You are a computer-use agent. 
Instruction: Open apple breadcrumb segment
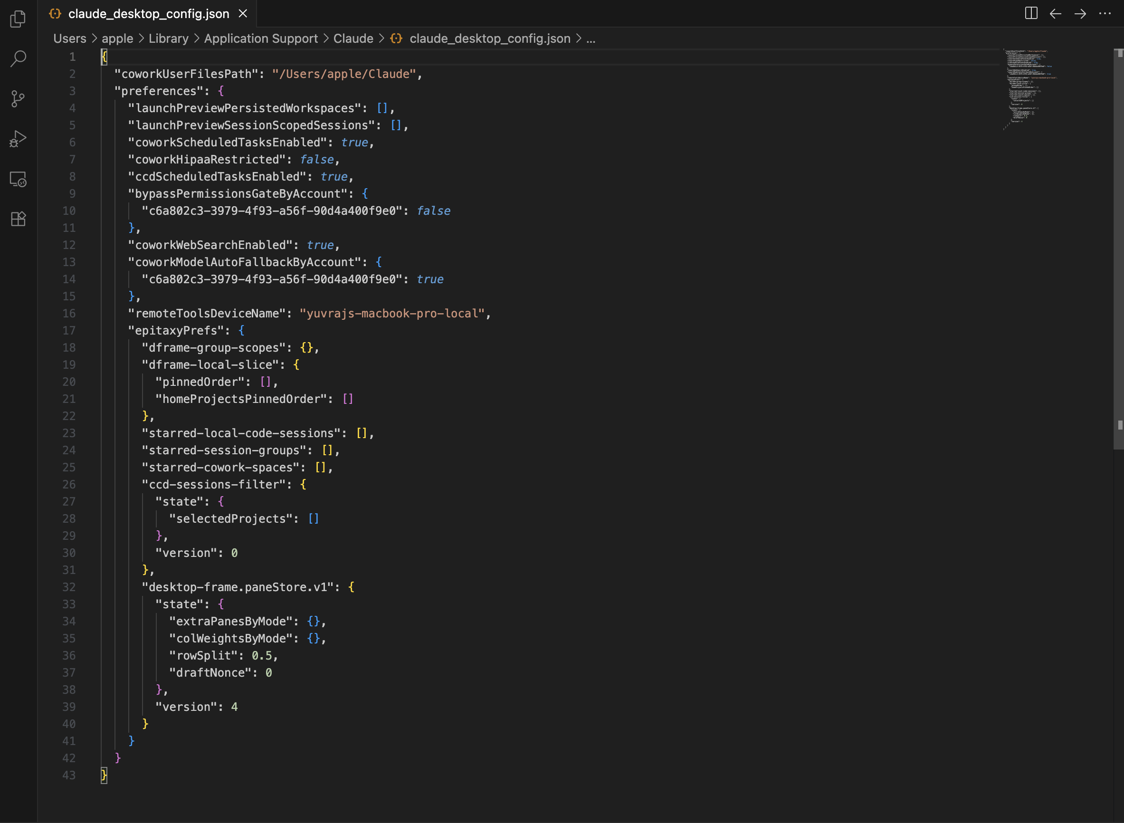pyautogui.click(x=117, y=38)
